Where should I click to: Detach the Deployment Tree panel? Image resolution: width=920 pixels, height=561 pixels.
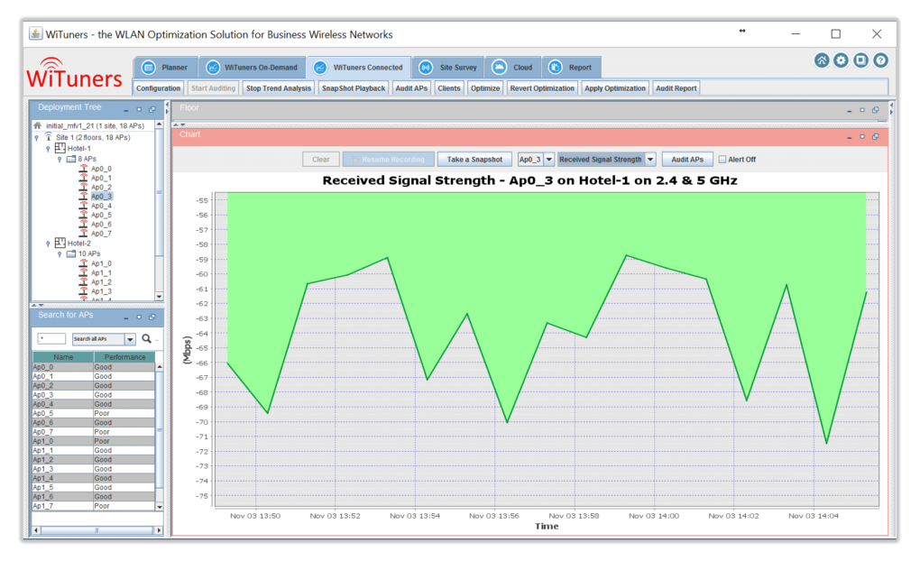coord(152,109)
